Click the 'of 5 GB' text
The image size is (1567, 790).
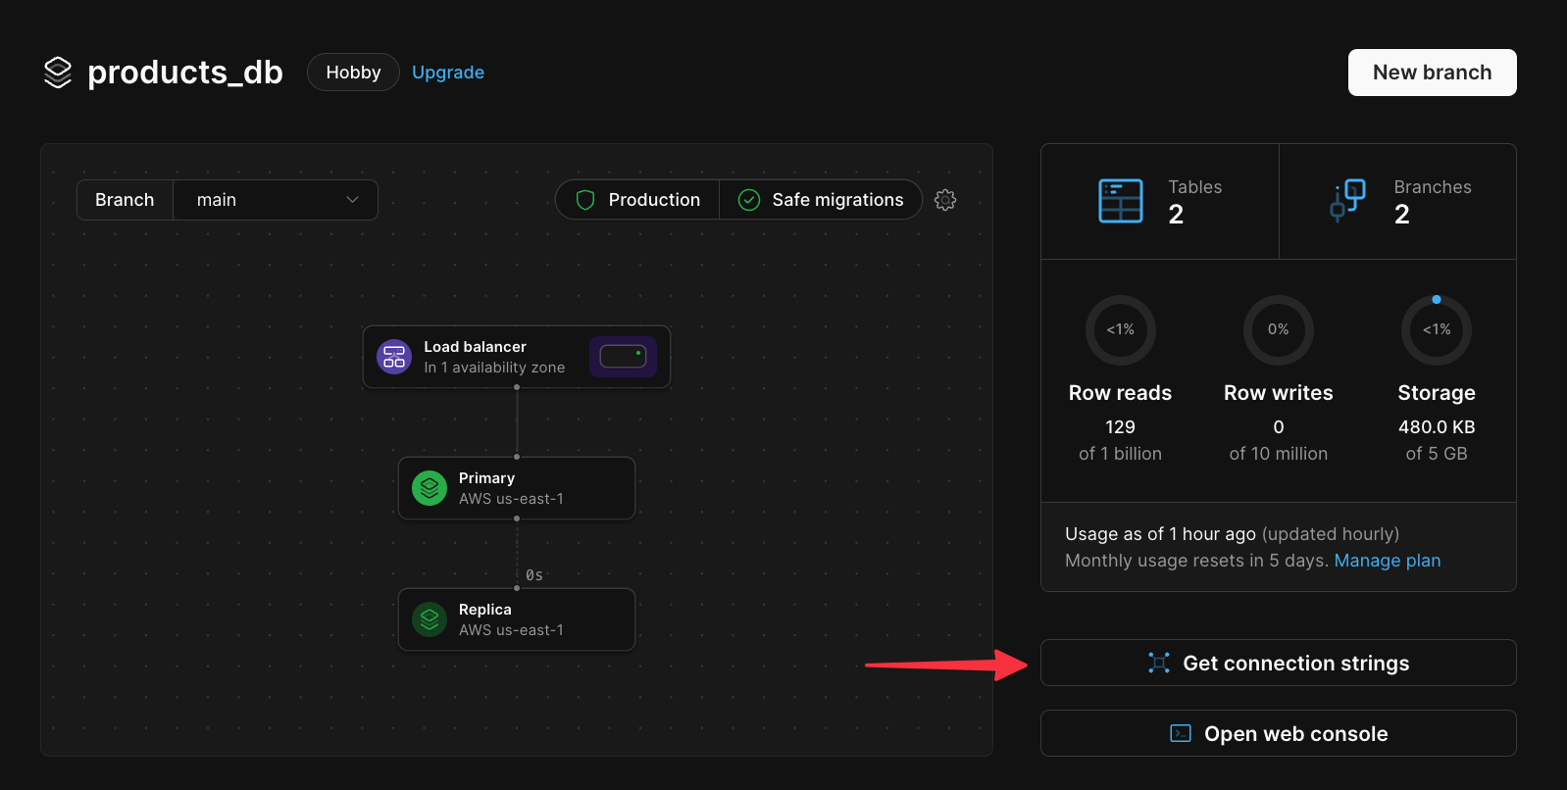coord(1437,454)
